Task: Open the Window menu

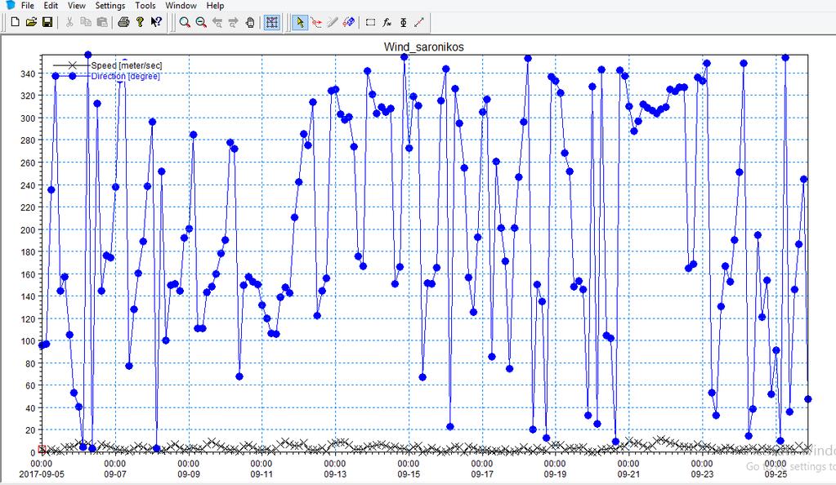Action: point(181,6)
